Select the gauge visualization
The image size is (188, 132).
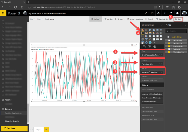[150, 39]
